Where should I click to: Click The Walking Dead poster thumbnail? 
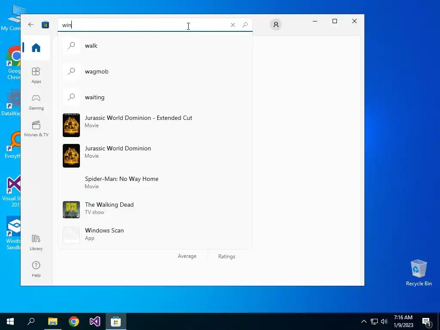click(x=71, y=209)
